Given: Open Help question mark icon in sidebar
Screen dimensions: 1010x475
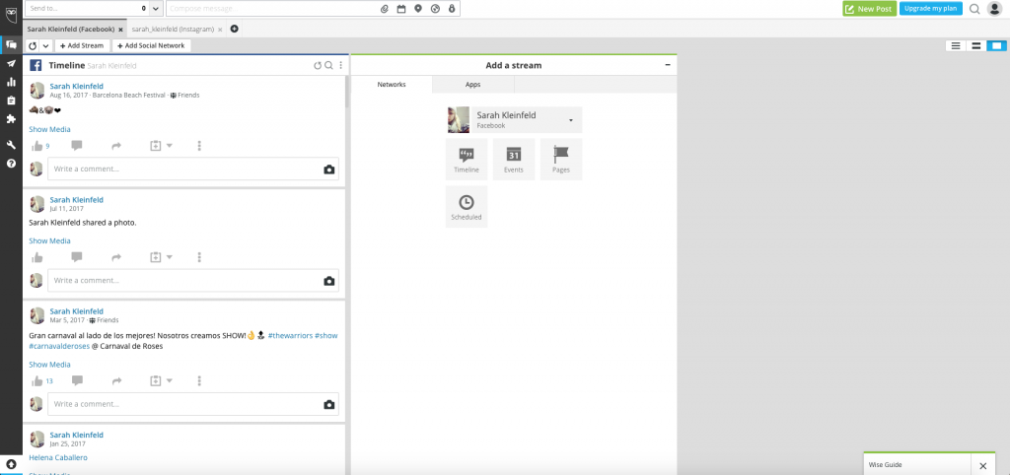Looking at the screenshot, I should pyautogui.click(x=11, y=164).
